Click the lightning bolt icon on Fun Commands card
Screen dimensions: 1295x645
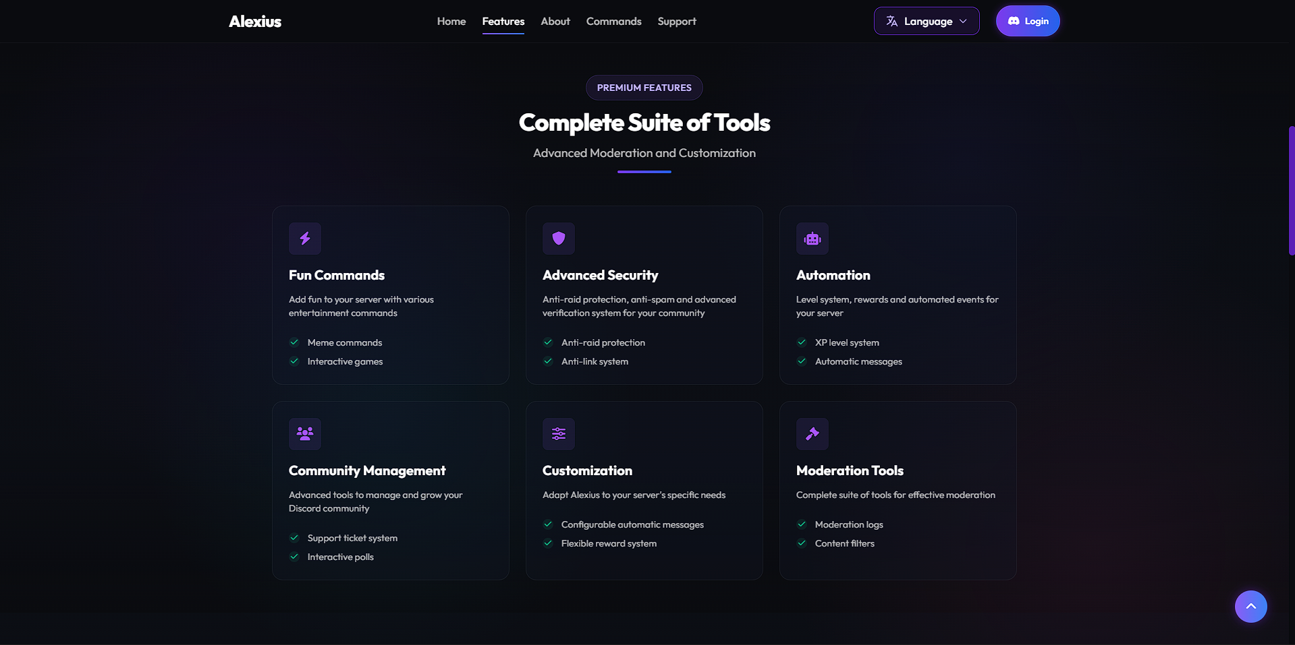click(x=304, y=239)
